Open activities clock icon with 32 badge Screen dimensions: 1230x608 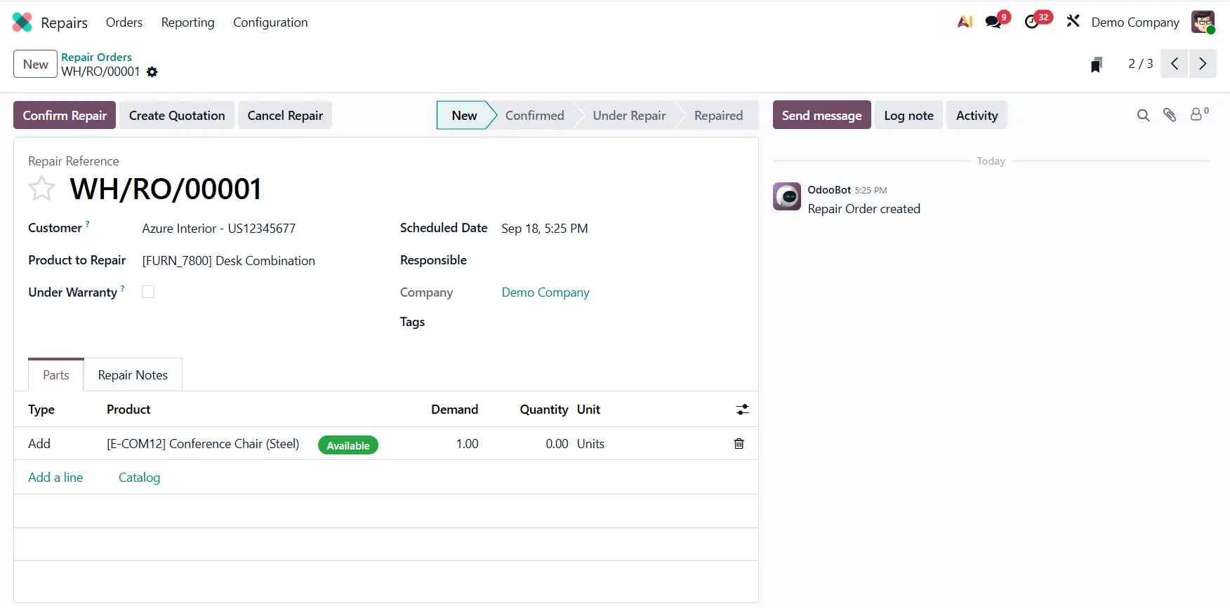1032,22
